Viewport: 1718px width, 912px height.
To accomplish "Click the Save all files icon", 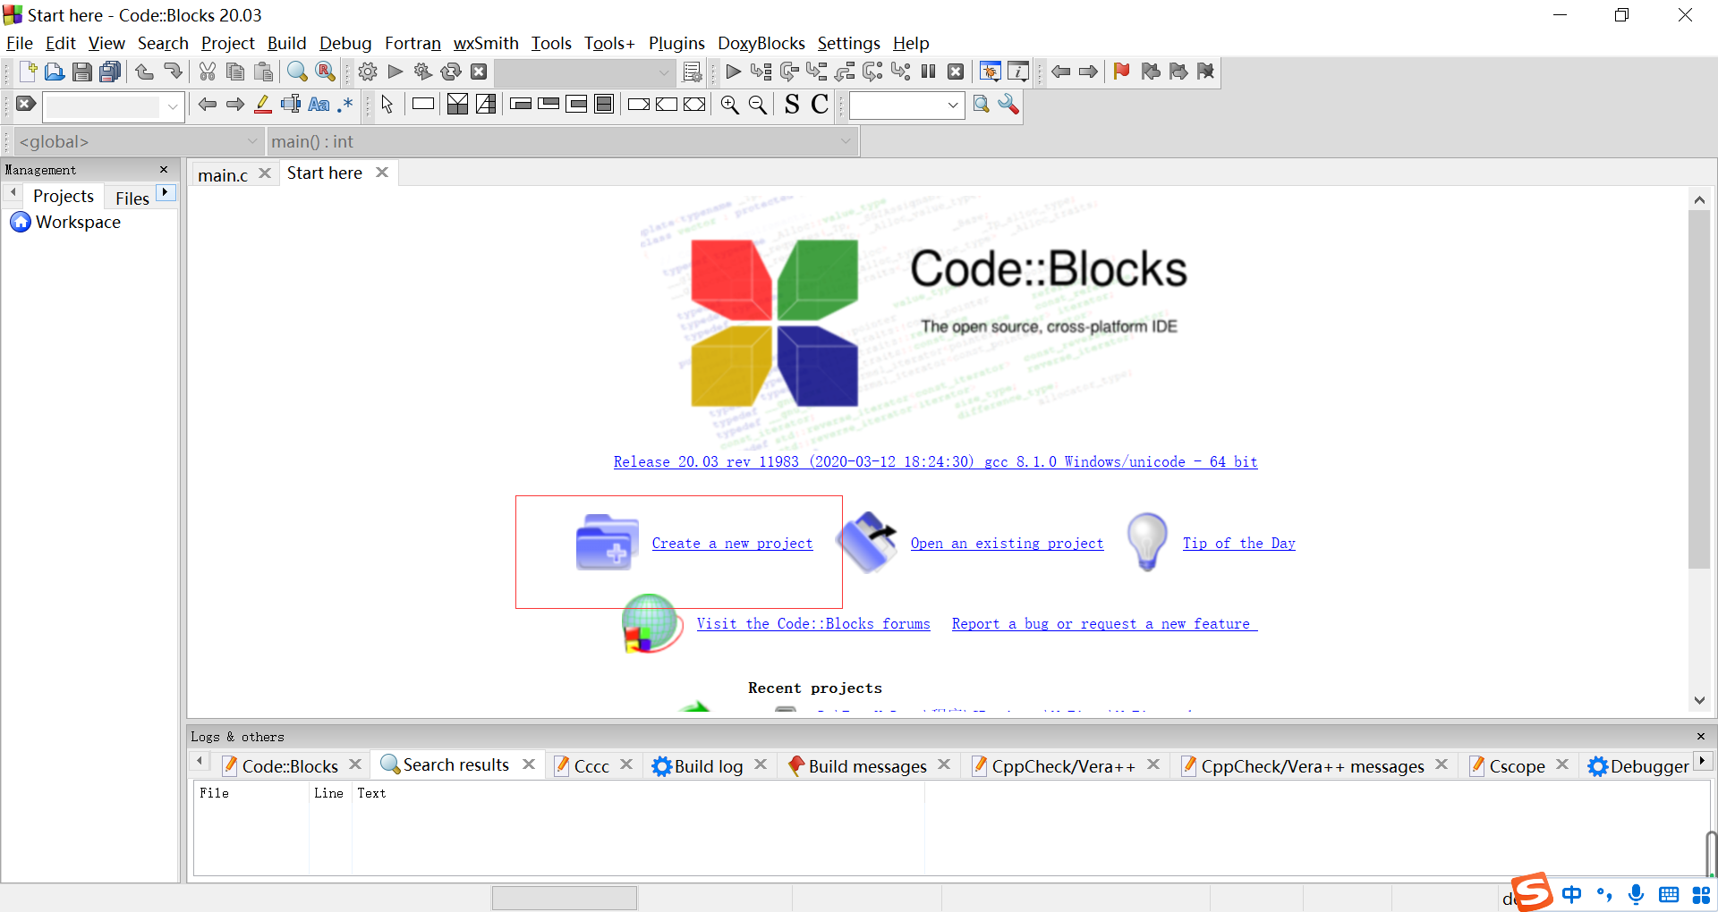I will point(109,72).
